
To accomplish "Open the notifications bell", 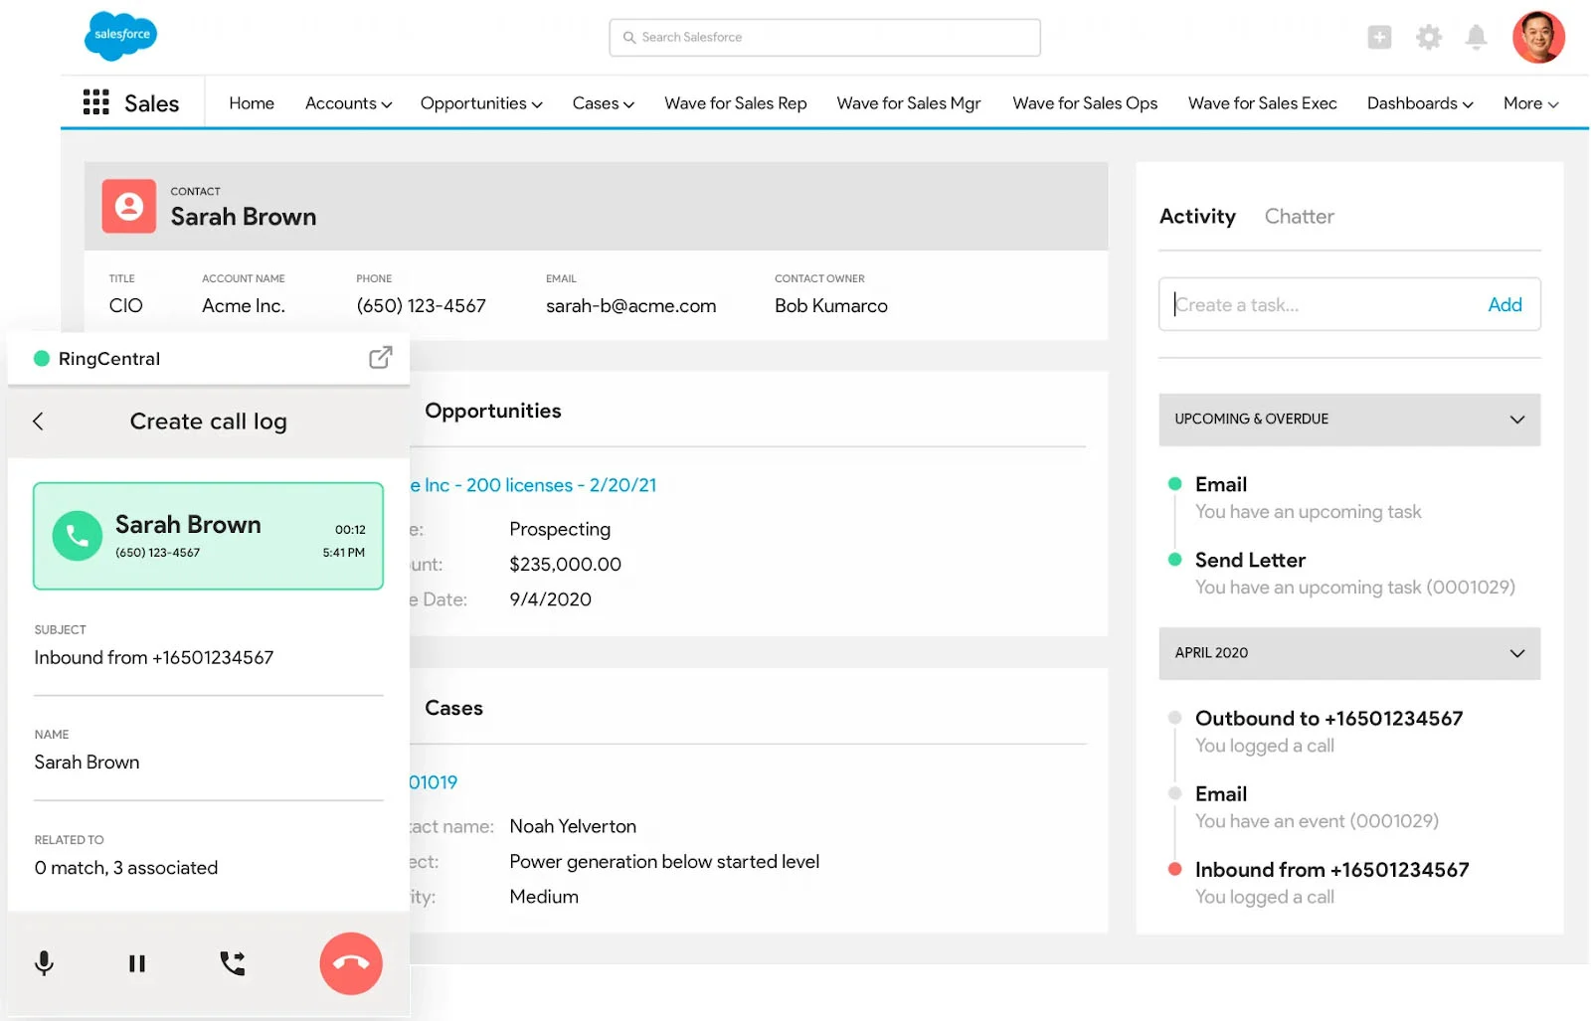I will pos(1477,38).
